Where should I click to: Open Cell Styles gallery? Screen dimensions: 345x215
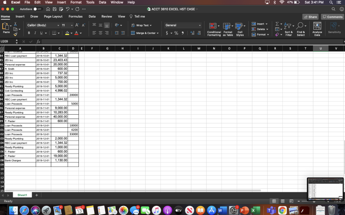pos(240,29)
